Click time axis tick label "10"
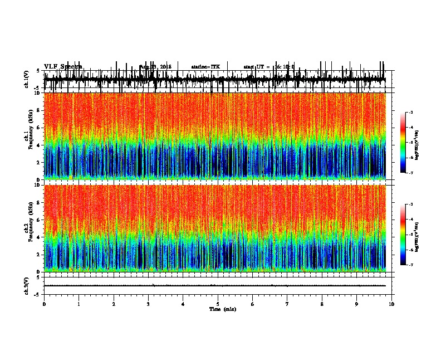The width and height of the screenshot is (441, 341). pos(391,304)
